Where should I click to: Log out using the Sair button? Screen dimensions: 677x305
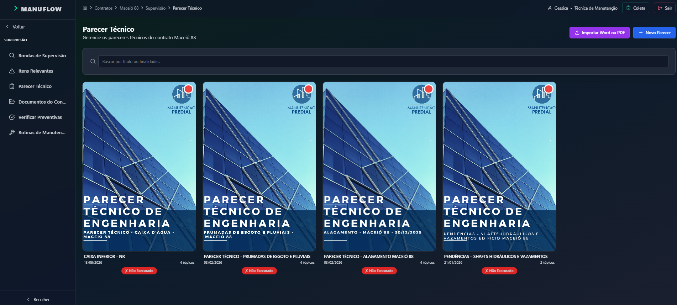point(665,8)
